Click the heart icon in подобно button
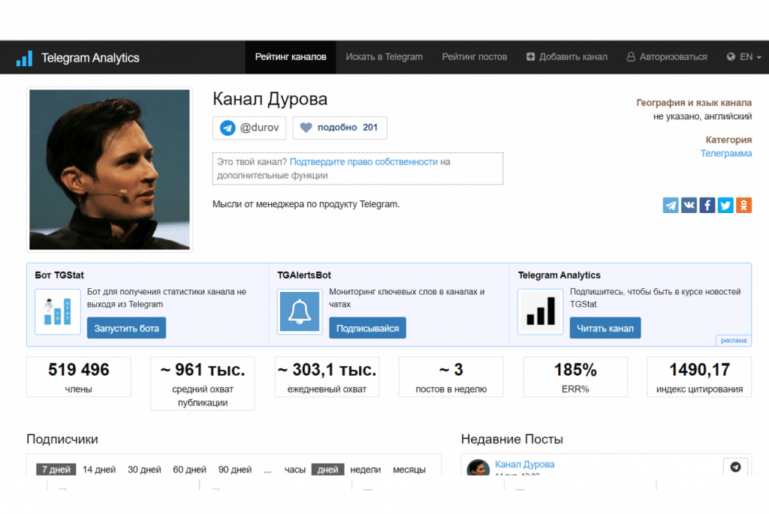Viewport: 769px width, 514px height. (306, 128)
